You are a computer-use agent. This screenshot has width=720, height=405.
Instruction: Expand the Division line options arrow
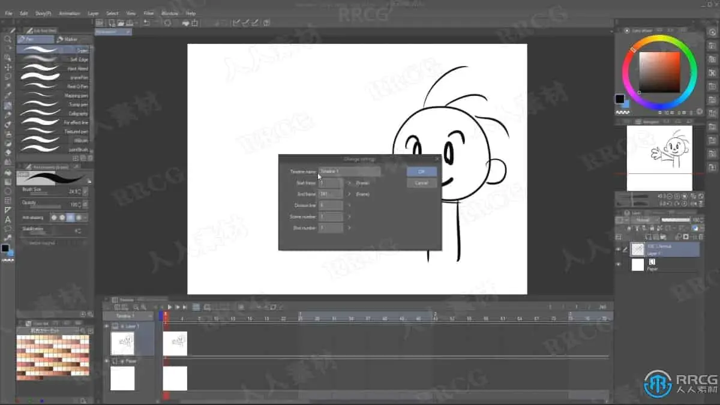(x=349, y=205)
